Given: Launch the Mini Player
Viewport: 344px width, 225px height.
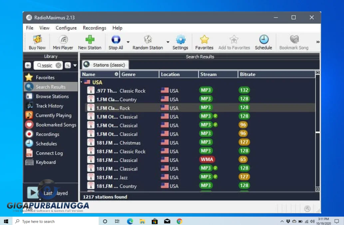Looking at the screenshot, I should [63, 42].
